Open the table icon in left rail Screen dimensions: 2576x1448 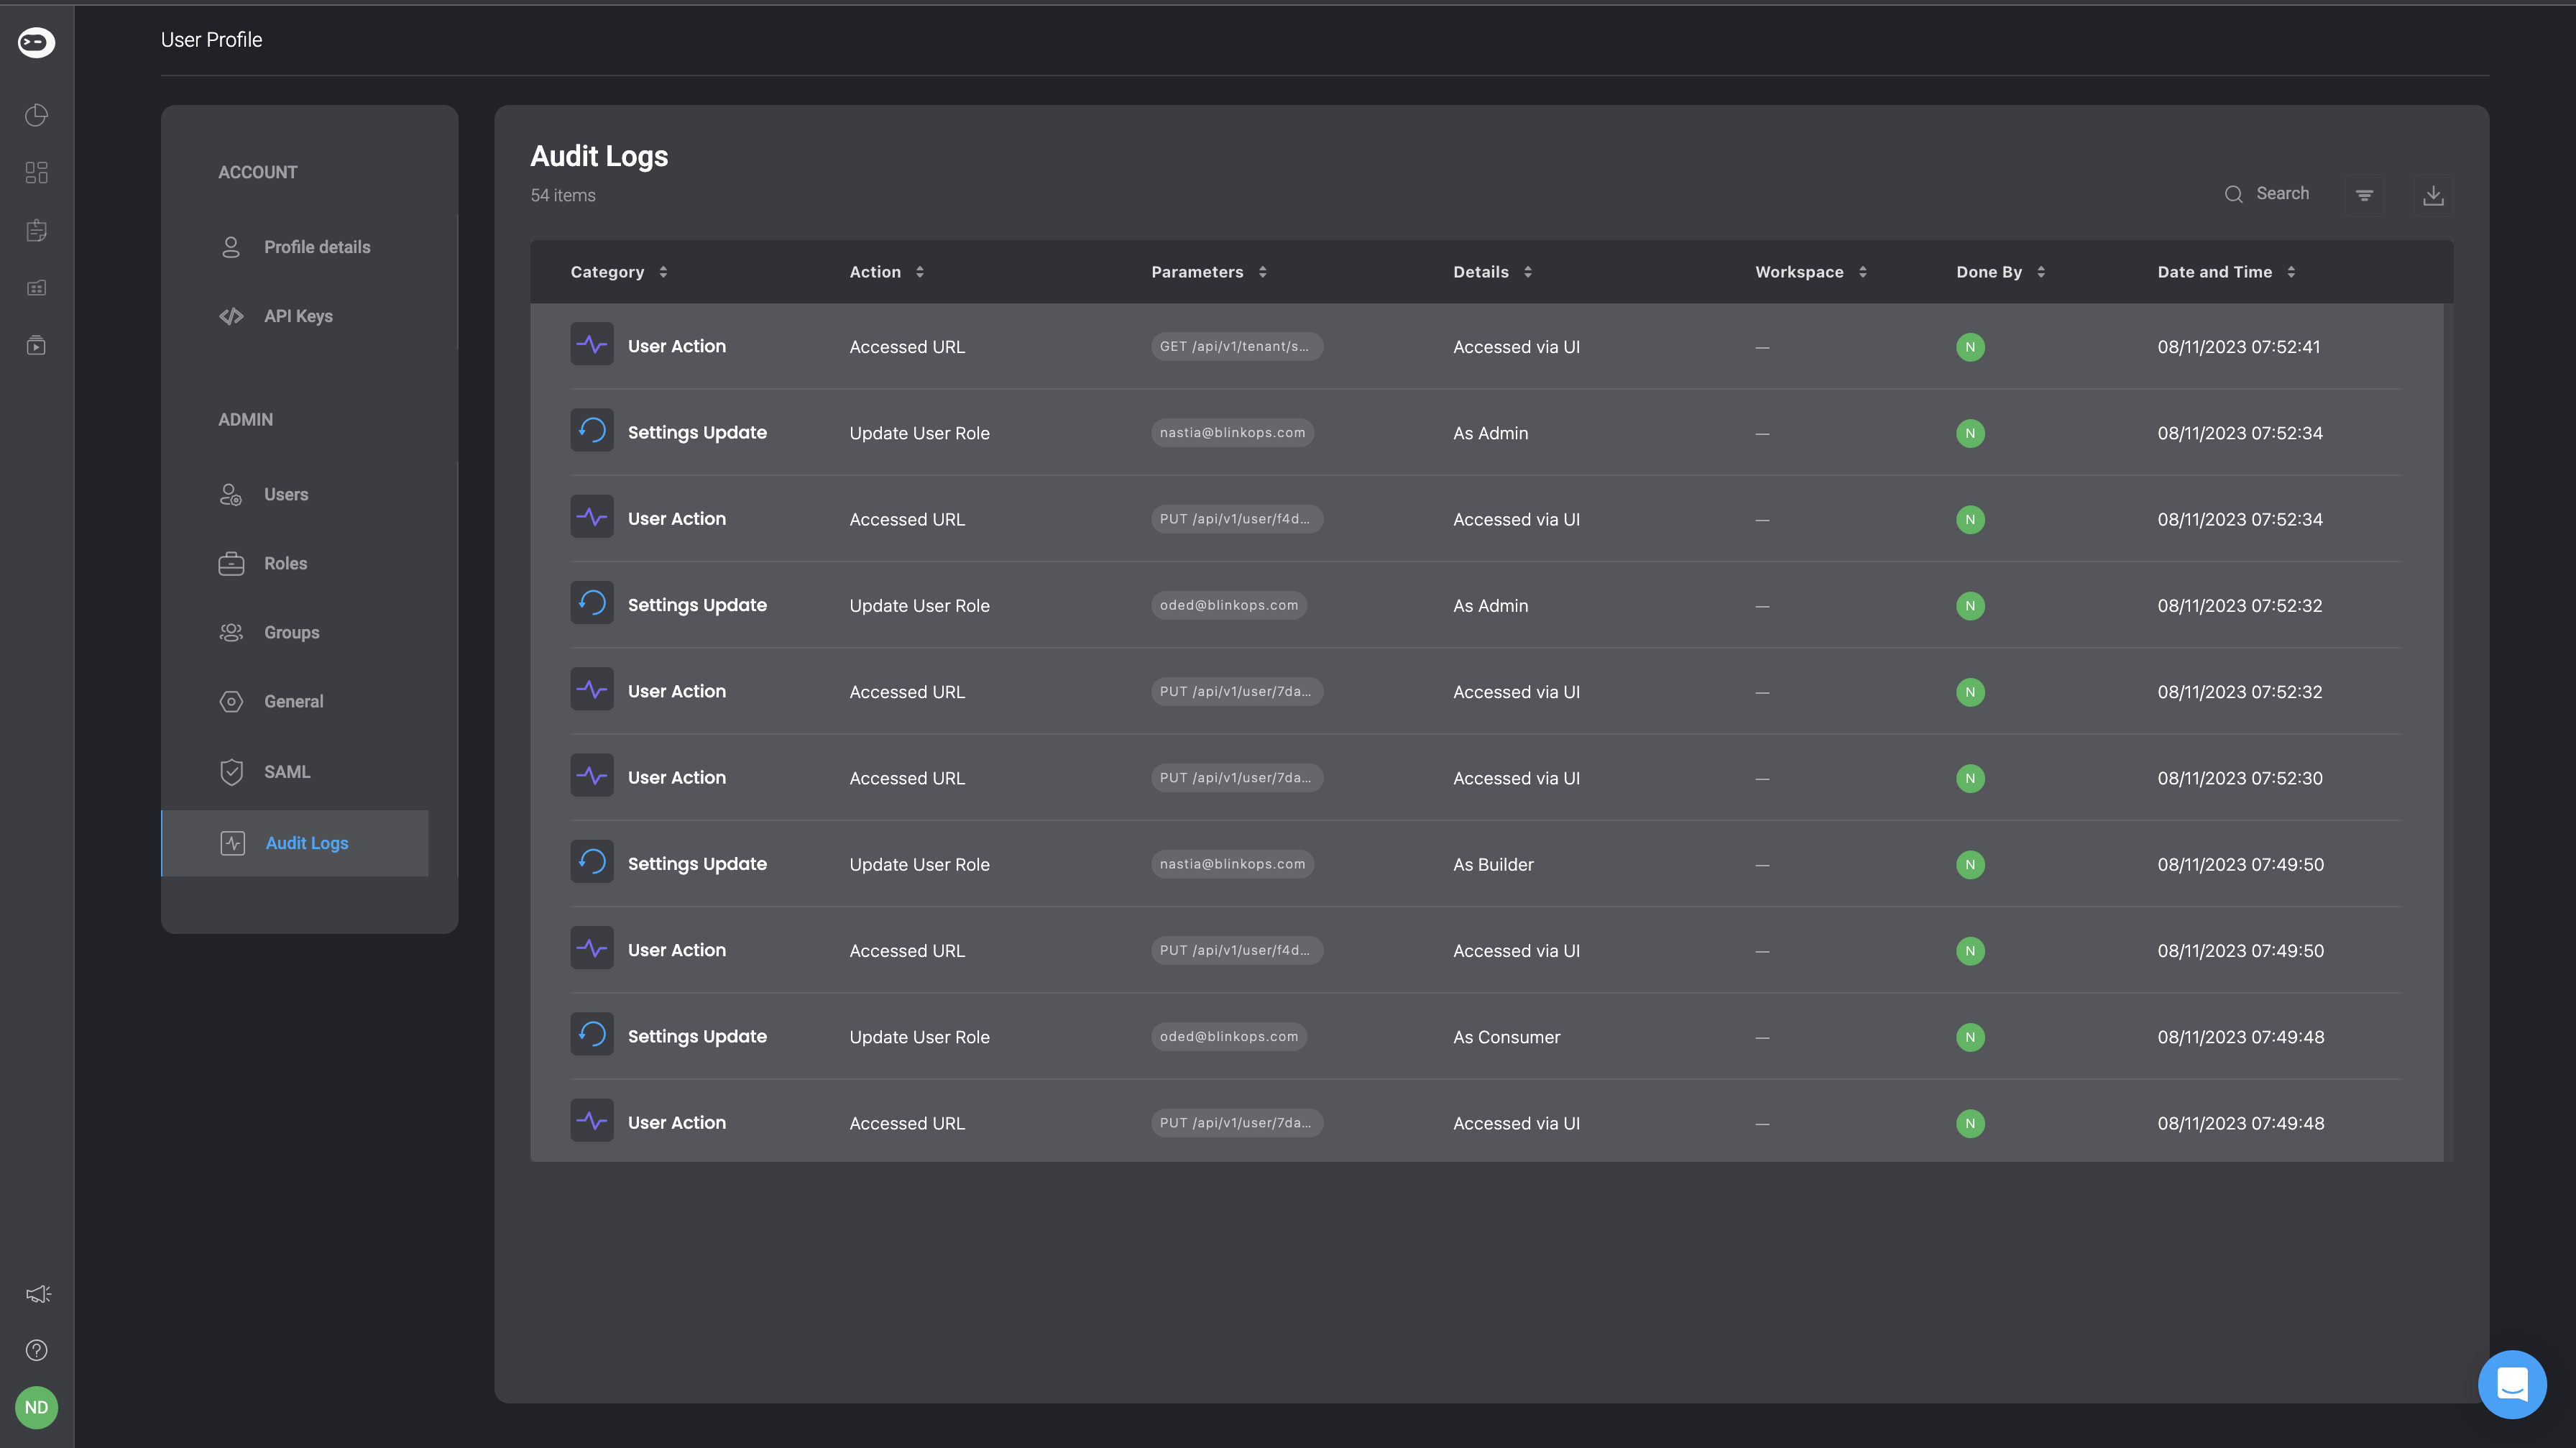36,288
